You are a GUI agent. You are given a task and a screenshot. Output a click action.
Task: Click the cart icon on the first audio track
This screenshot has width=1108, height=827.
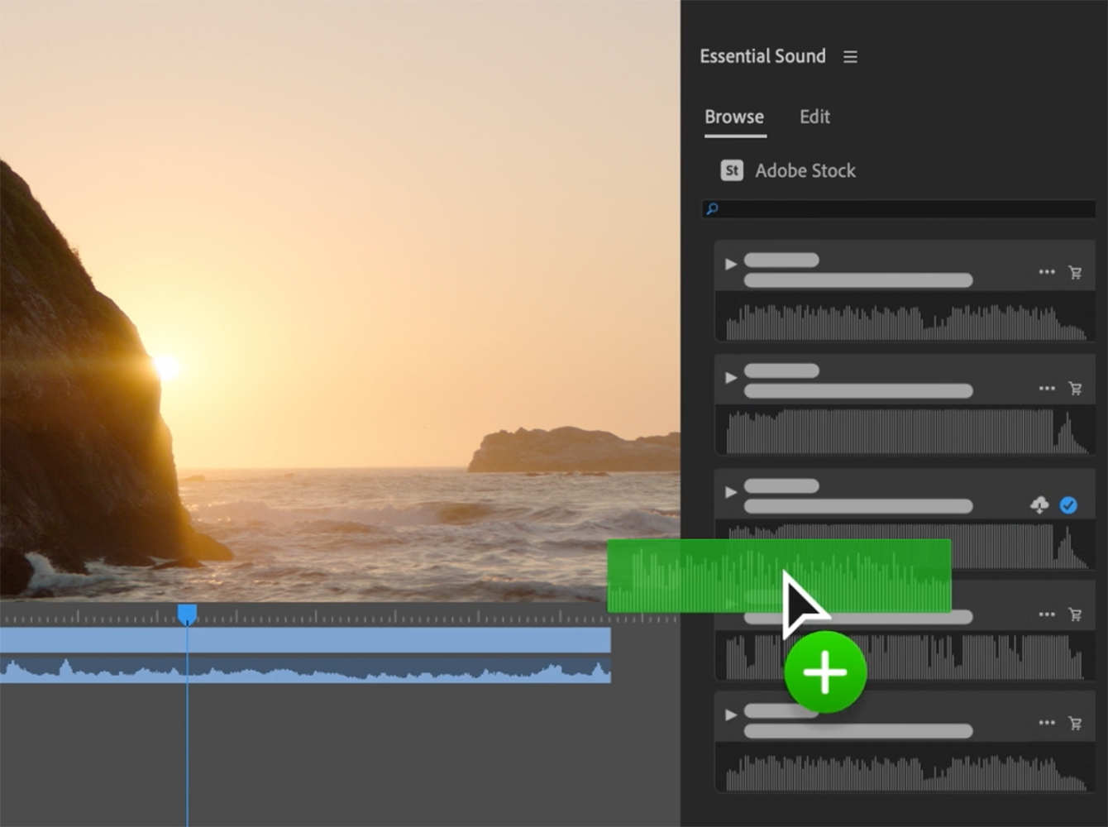point(1075,272)
